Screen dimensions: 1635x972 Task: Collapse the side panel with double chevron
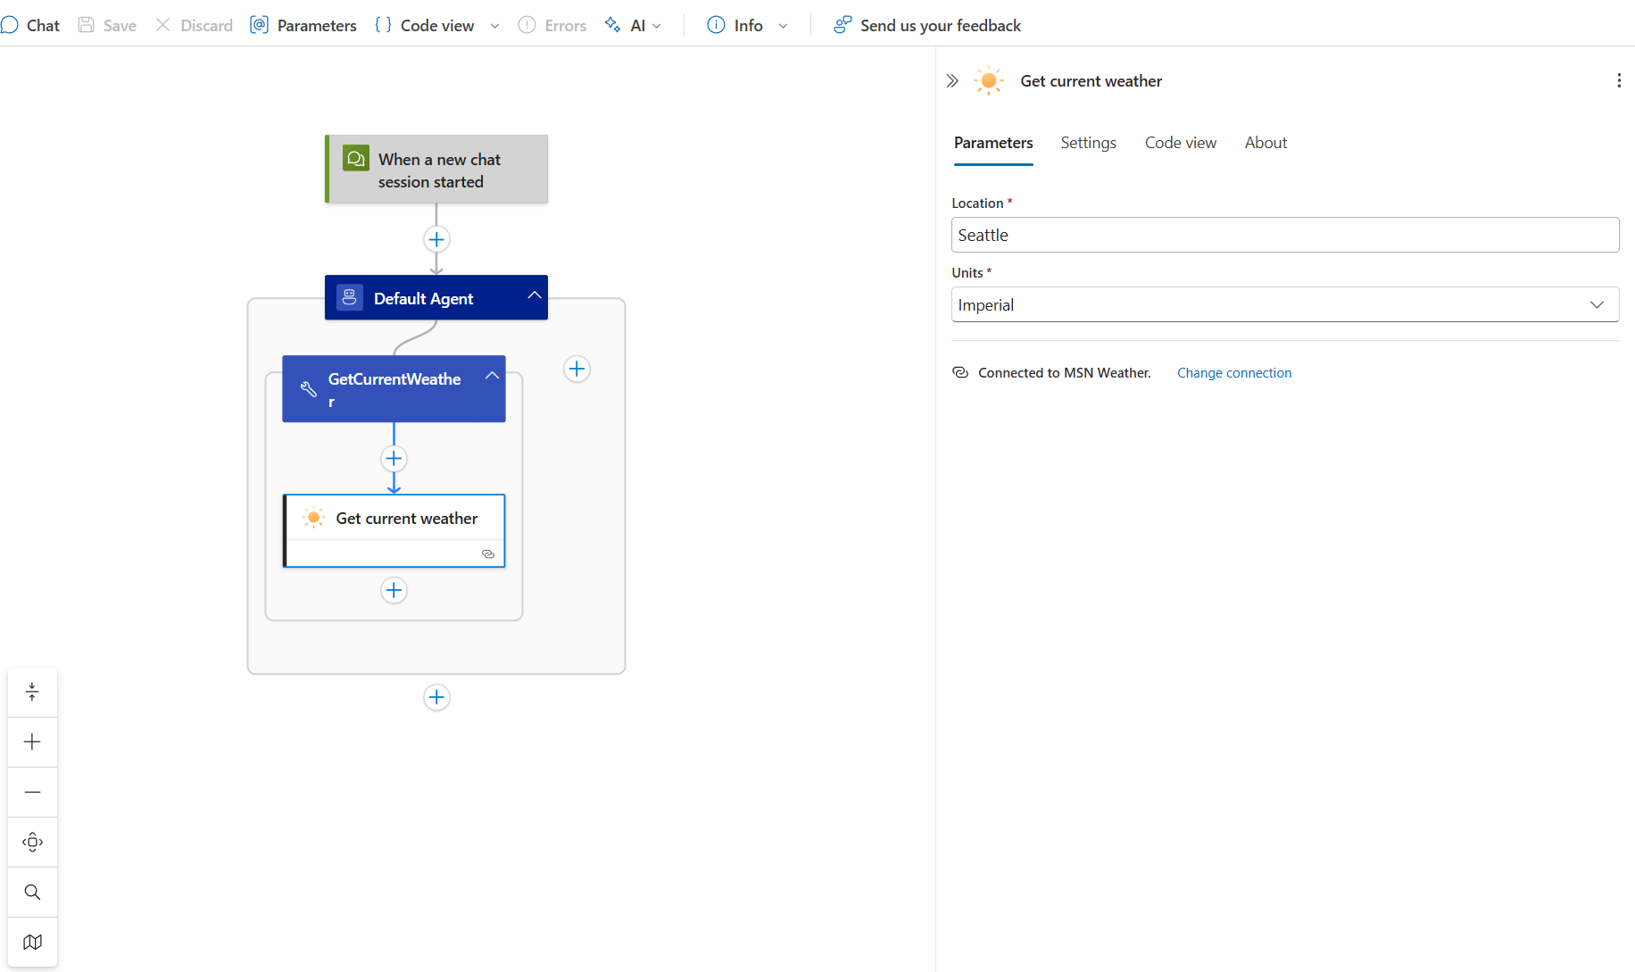click(952, 81)
